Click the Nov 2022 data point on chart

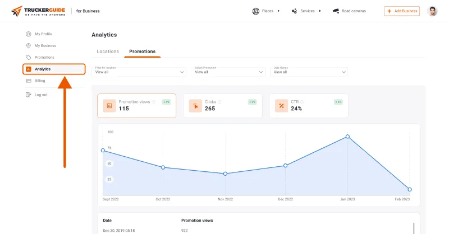click(x=226, y=174)
